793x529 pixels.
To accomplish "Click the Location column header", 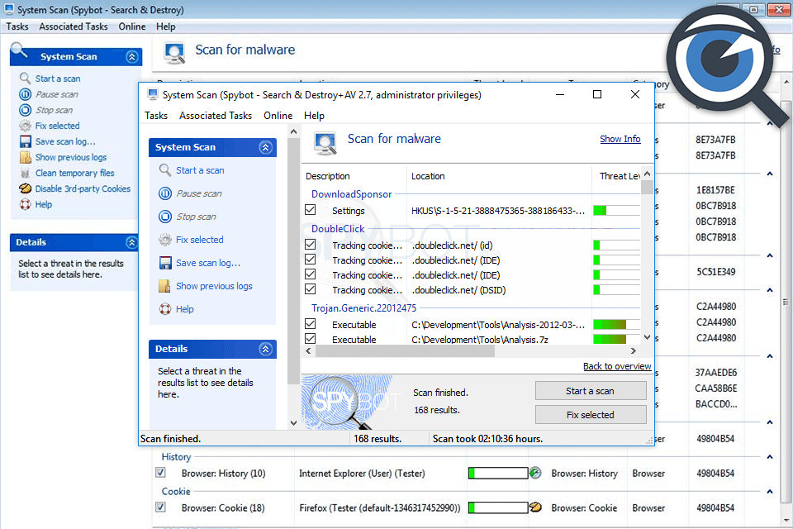I will (x=428, y=176).
